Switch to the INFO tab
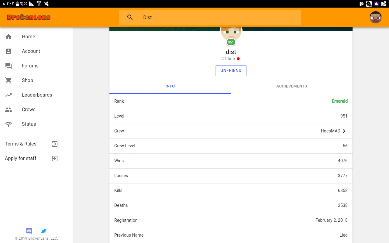The height and width of the screenshot is (243, 389). tap(170, 86)
